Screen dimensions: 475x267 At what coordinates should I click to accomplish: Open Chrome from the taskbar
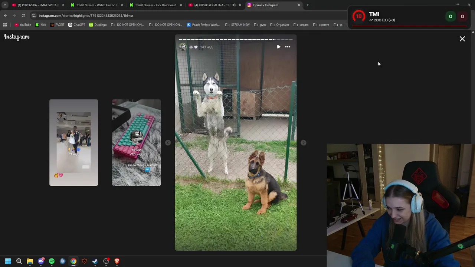coord(73,261)
